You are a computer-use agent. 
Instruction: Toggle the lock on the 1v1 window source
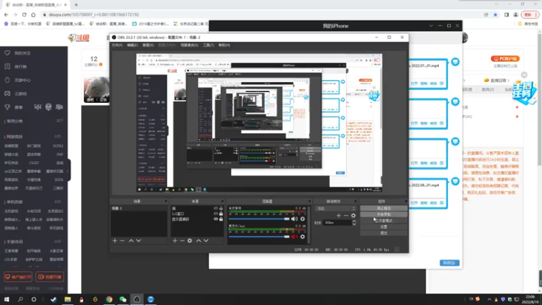tap(221, 213)
